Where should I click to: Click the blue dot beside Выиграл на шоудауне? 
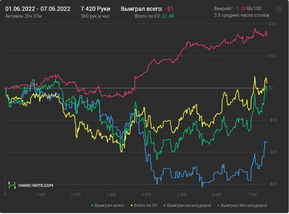(x=165, y=205)
